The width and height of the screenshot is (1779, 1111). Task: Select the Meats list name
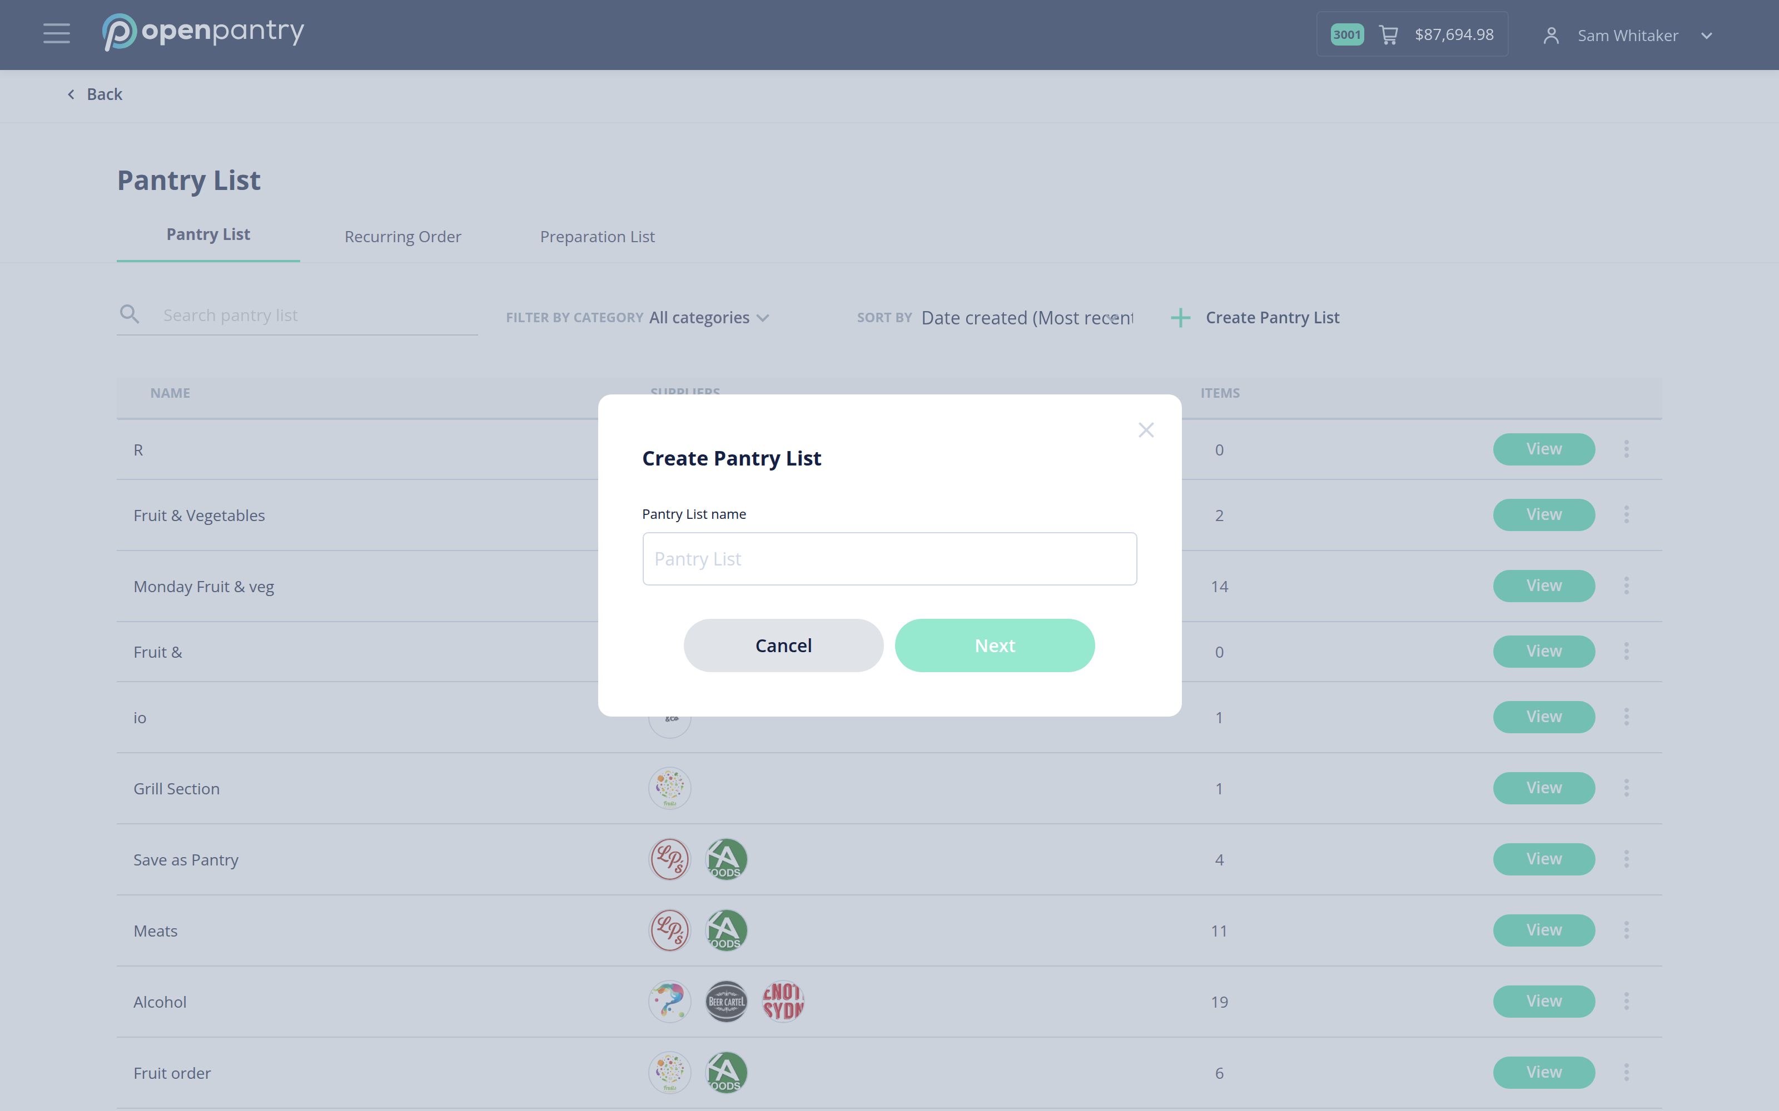point(155,931)
